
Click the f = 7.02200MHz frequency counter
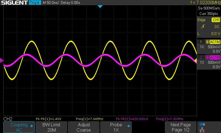pos(206,2)
